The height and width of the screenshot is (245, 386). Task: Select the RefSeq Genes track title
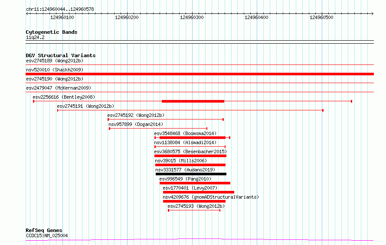(44, 230)
